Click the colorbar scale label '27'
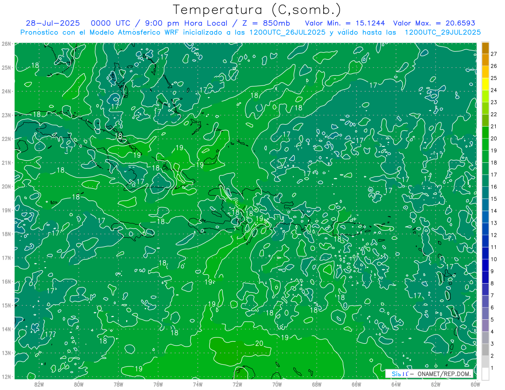505x390 pixels. (x=494, y=54)
